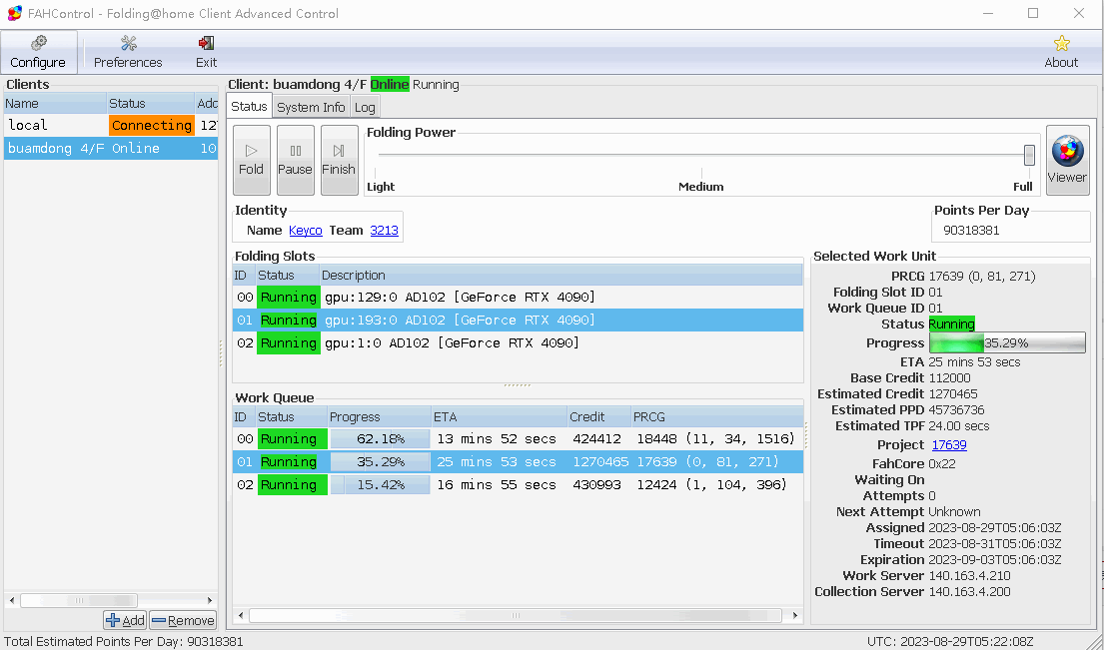Select folding slot 00 gpu:129:0
1104x650 pixels.
[518, 297]
